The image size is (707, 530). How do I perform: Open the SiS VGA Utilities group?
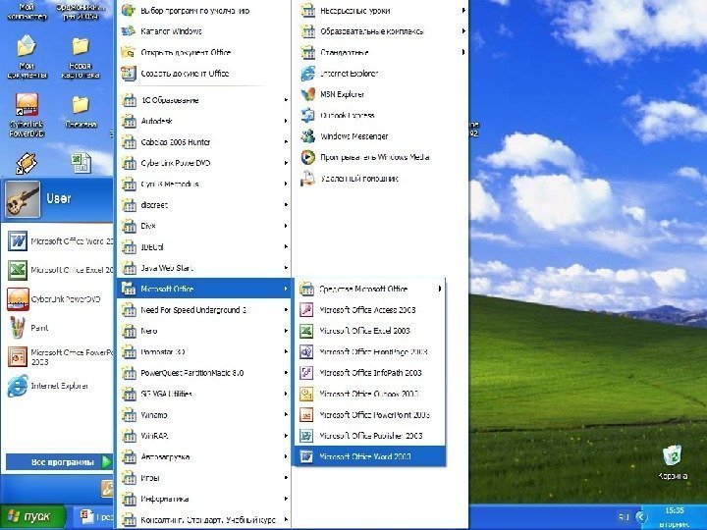pyautogui.click(x=204, y=394)
